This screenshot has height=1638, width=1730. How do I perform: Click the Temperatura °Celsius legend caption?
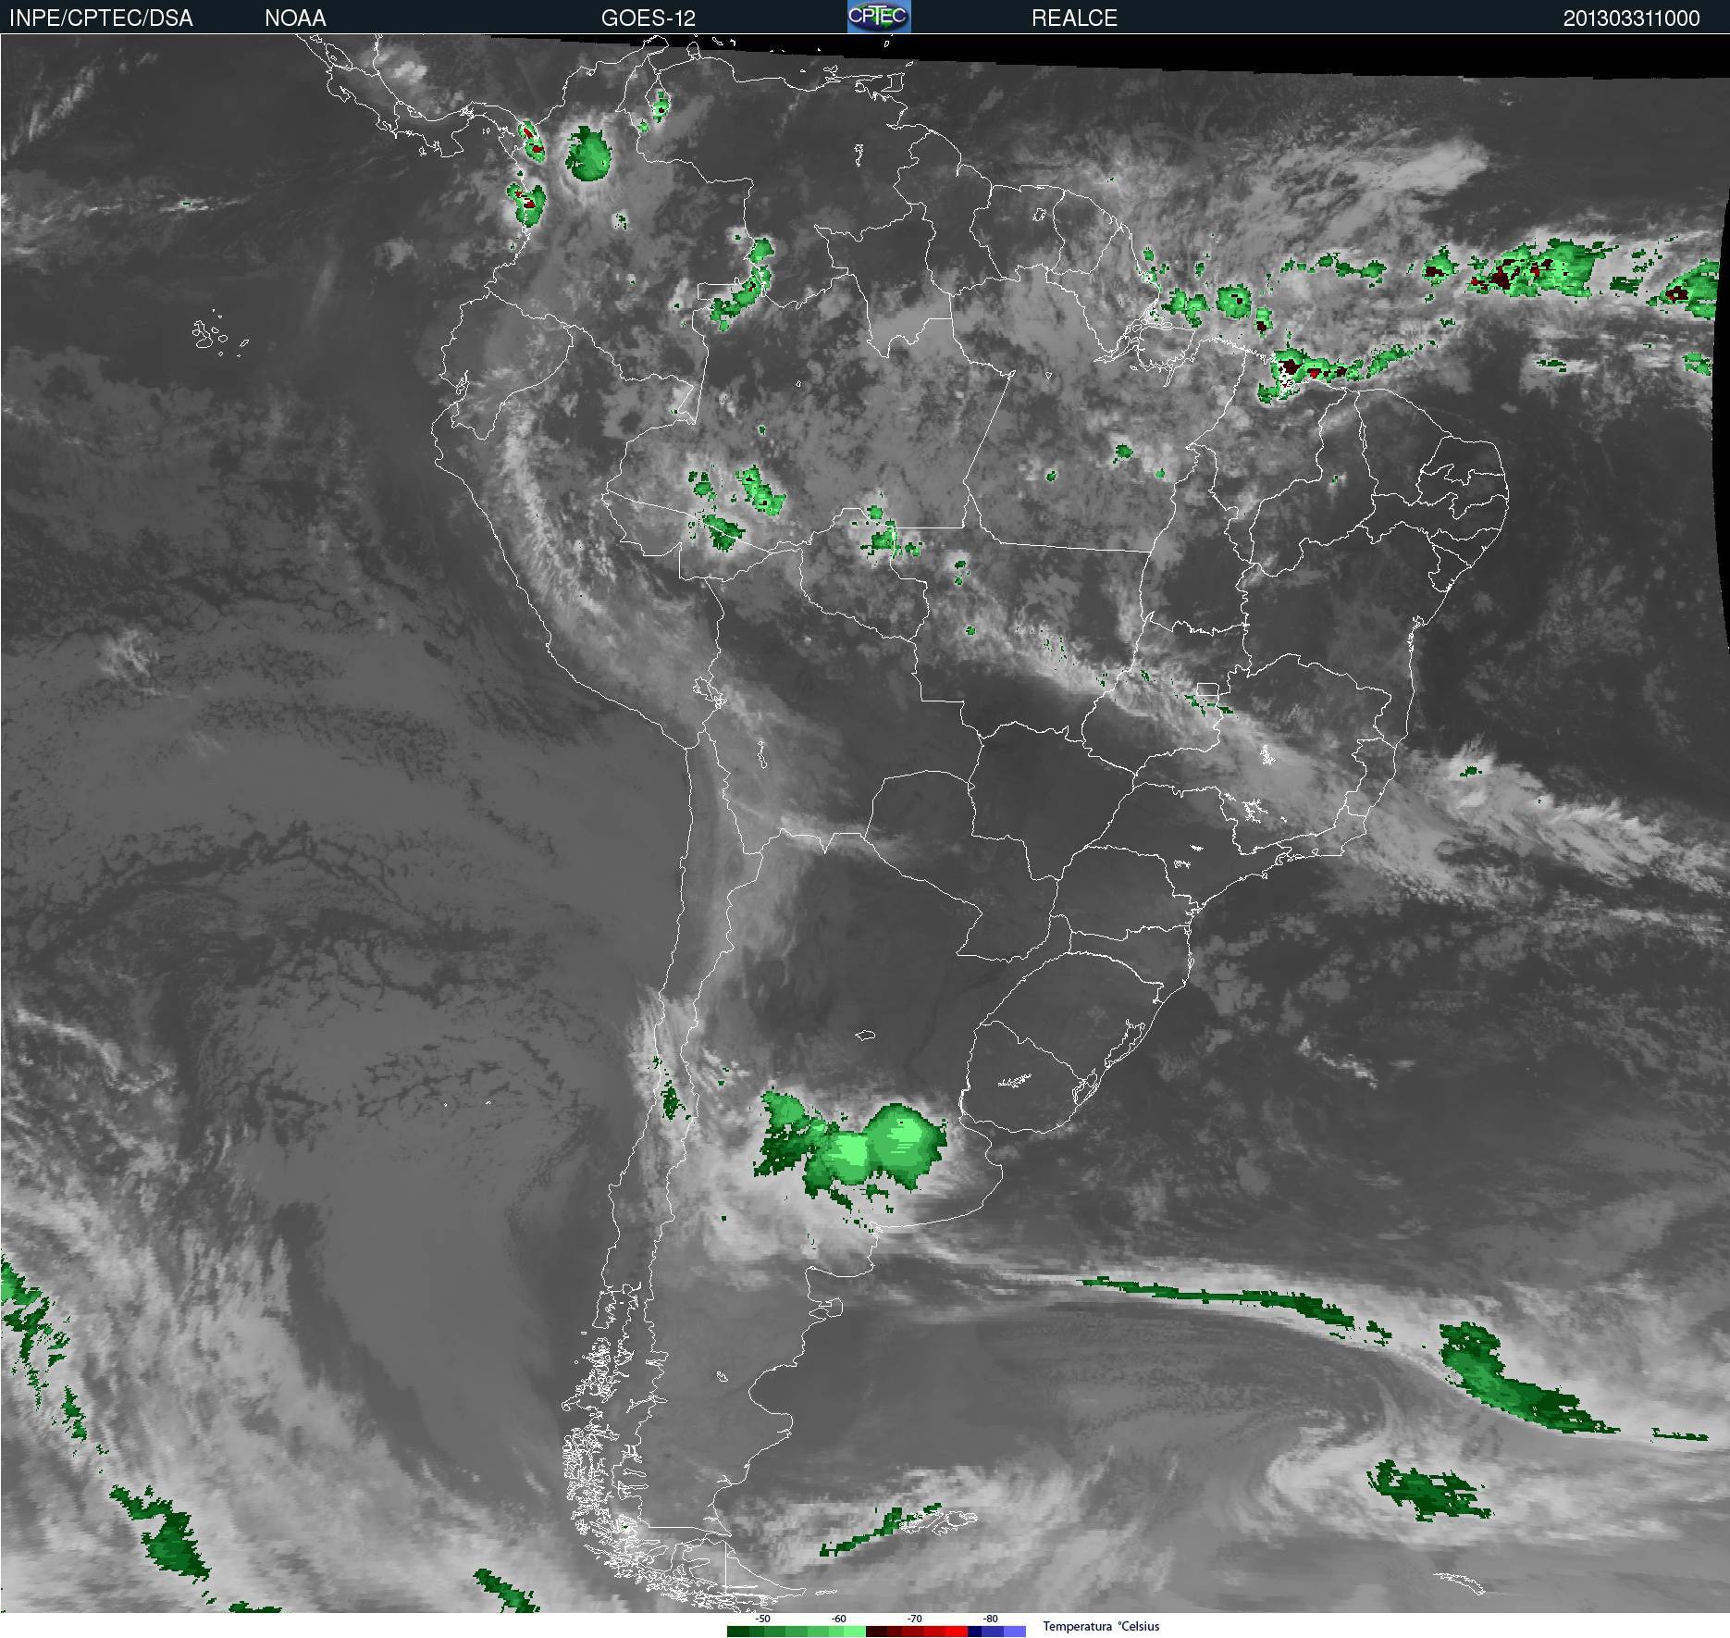coord(1102,1627)
